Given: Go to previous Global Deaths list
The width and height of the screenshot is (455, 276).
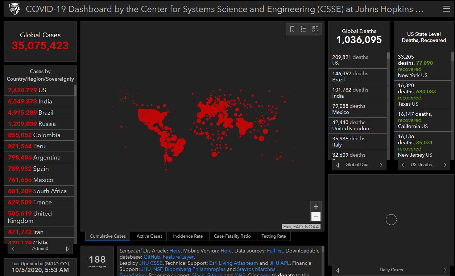Looking at the screenshot, I should (338, 165).
